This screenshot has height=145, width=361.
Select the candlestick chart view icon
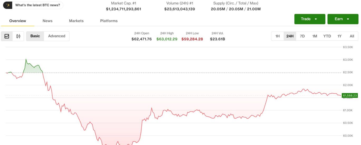click(18, 36)
